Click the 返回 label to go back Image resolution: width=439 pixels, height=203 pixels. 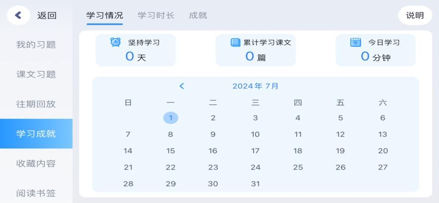tap(47, 15)
